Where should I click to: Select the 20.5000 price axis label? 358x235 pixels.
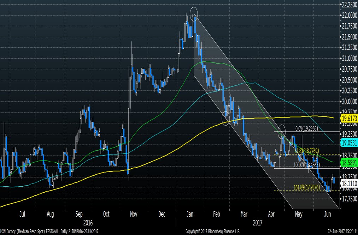pos(350,80)
